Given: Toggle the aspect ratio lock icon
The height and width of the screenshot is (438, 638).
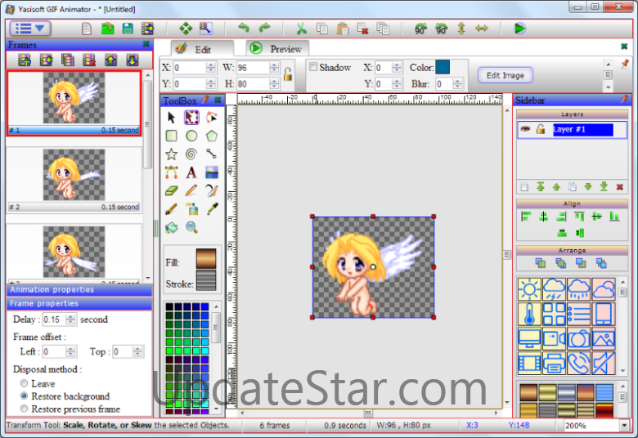Looking at the screenshot, I should (x=288, y=74).
